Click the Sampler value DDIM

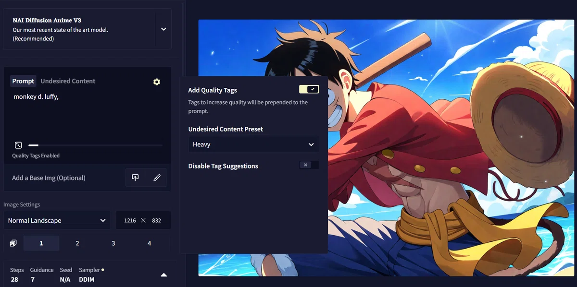87,279
